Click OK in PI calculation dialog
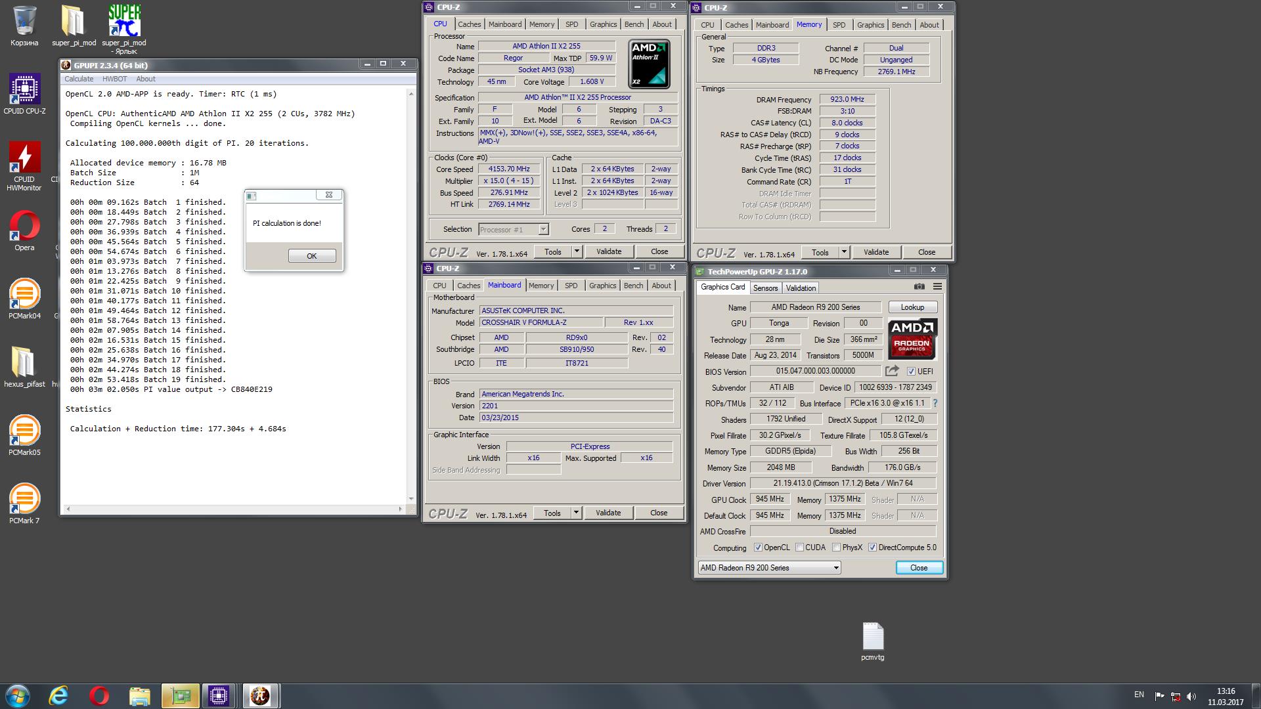The image size is (1261, 709). pyautogui.click(x=312, y=256)
